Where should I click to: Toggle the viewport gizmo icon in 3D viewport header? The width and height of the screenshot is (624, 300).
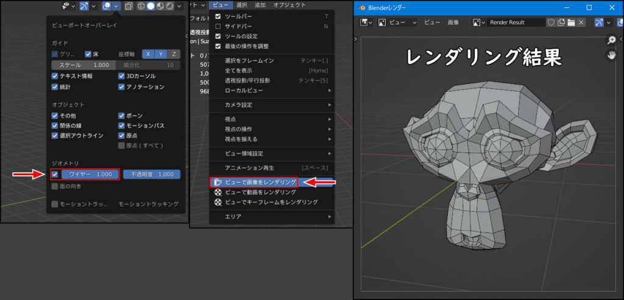tap(85, 5)
